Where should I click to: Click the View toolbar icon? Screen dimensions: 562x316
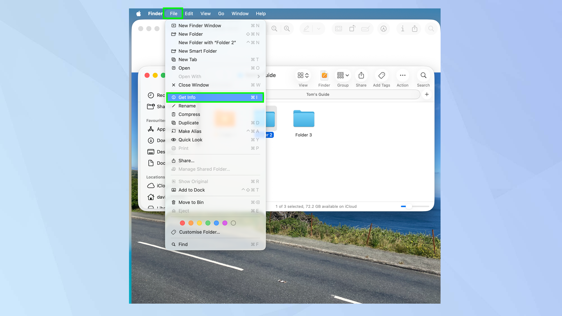click(301, 75)
